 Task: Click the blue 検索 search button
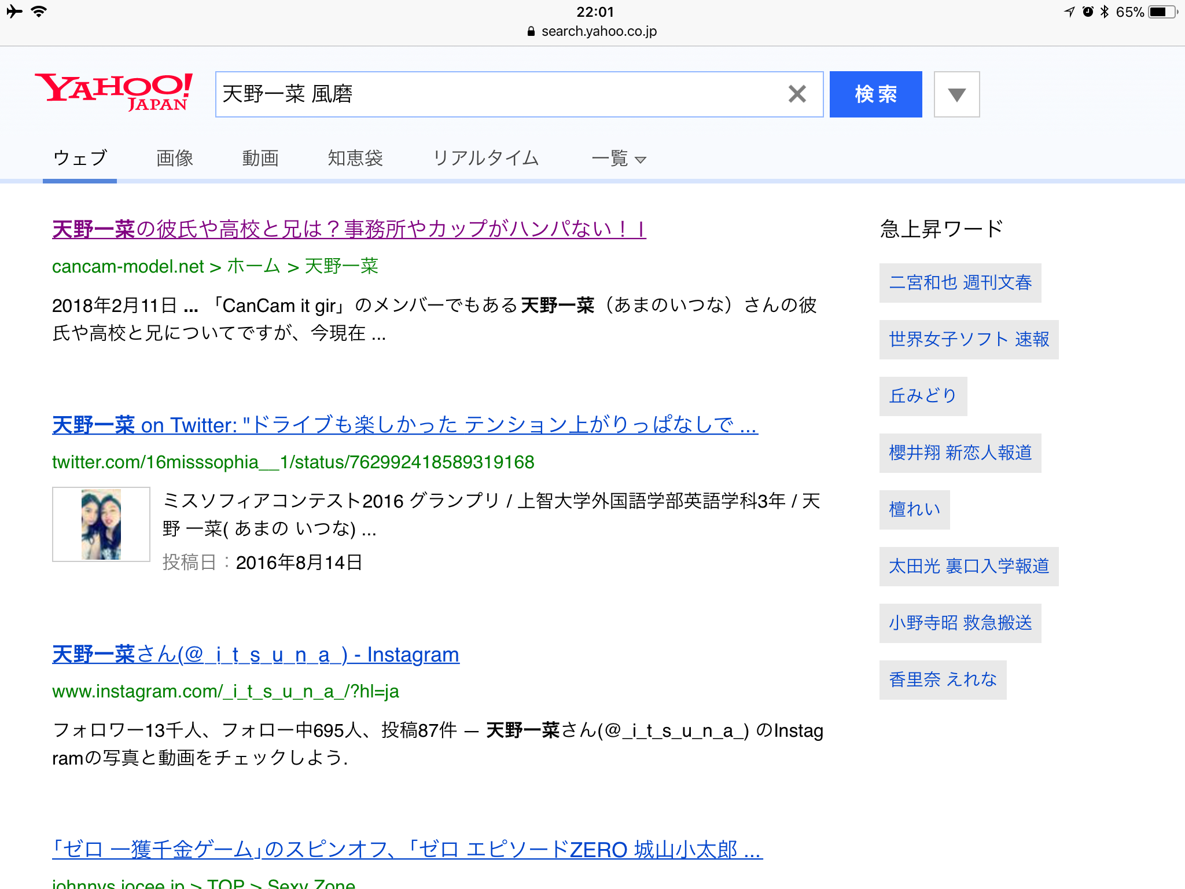875,94
